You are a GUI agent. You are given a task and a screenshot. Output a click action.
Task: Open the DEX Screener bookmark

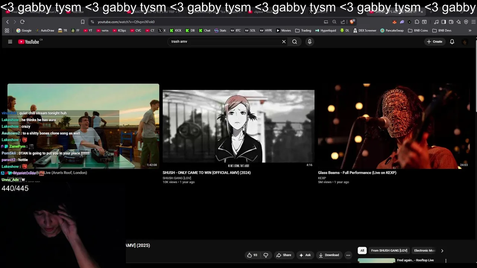pyautogui.click(x=365, y=31)
